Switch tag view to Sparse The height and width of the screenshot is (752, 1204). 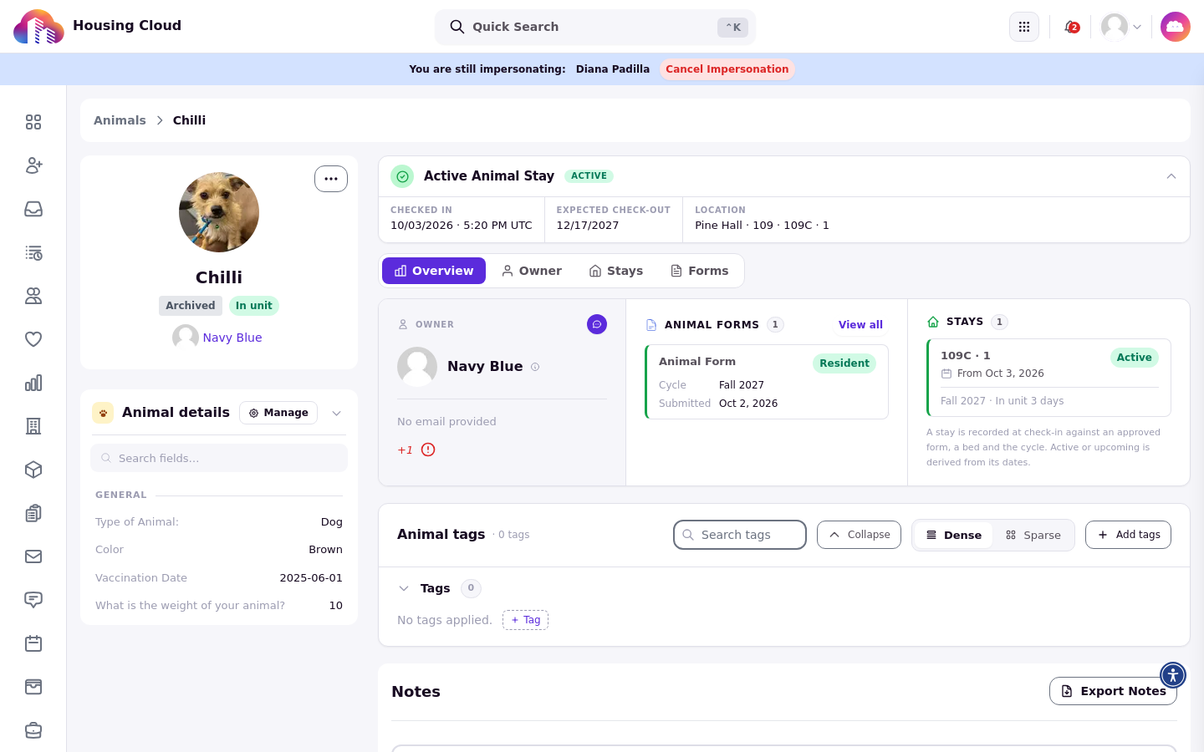click(x=1033, y=536)
